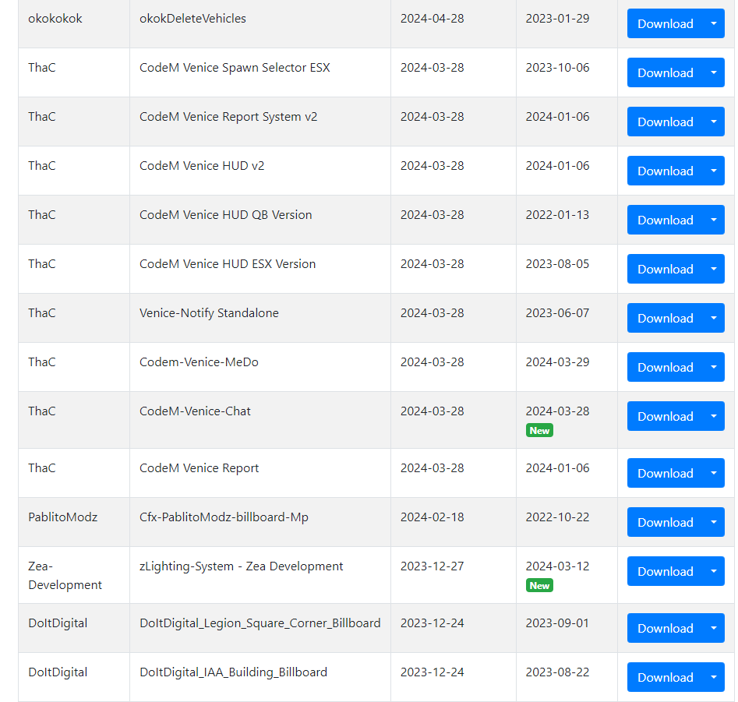Download CodeM Venice HUD v2

pos(665,171)
